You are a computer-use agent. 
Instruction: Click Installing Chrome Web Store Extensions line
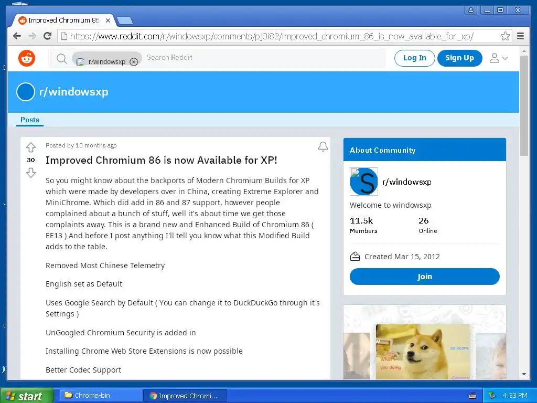point(144,351)
